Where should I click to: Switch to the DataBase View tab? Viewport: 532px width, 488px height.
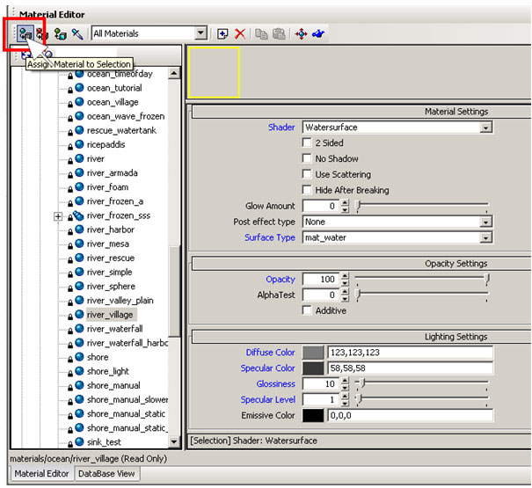click(106, 473)
